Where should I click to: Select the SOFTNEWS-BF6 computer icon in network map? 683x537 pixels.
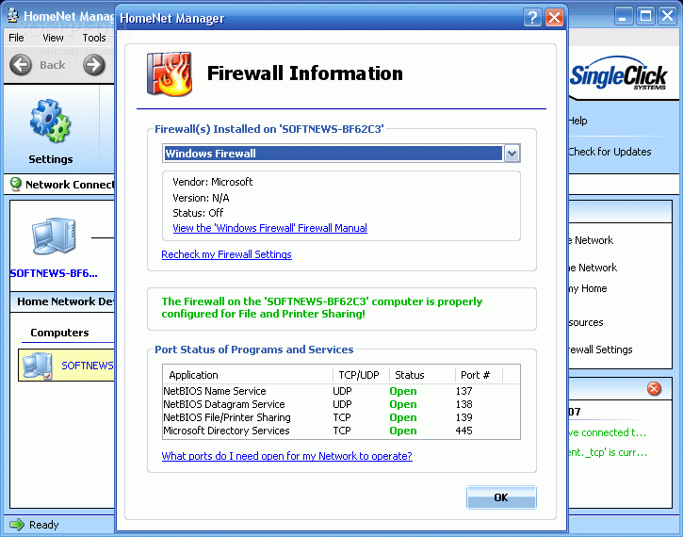click(54, 236)
